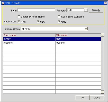Focus the Form text input field
Screen dimensions: 108x102
(x=36, y=10)
